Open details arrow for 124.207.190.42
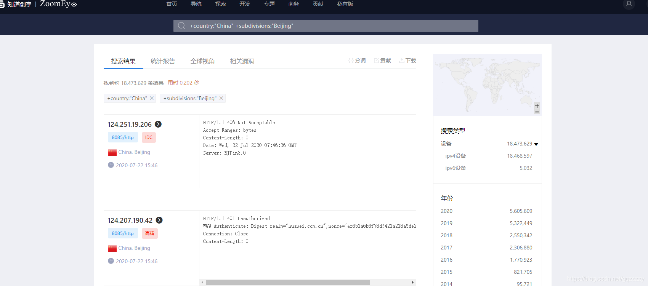 click(159, 220)
